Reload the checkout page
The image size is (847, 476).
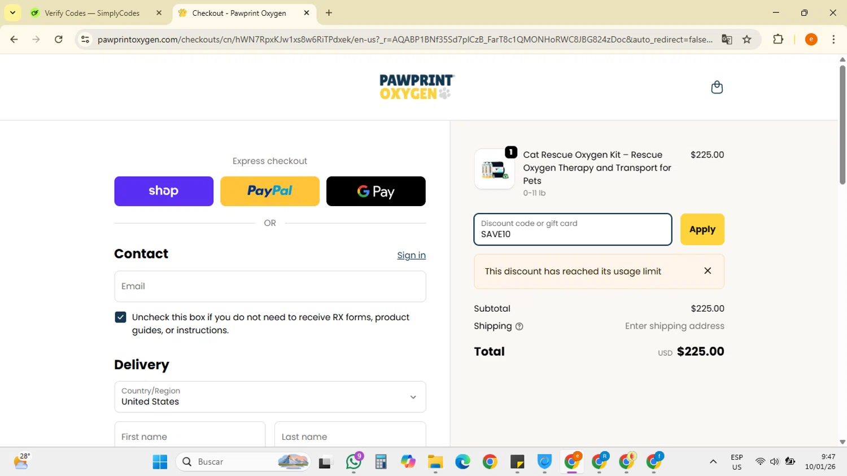(x=59, y=40)
